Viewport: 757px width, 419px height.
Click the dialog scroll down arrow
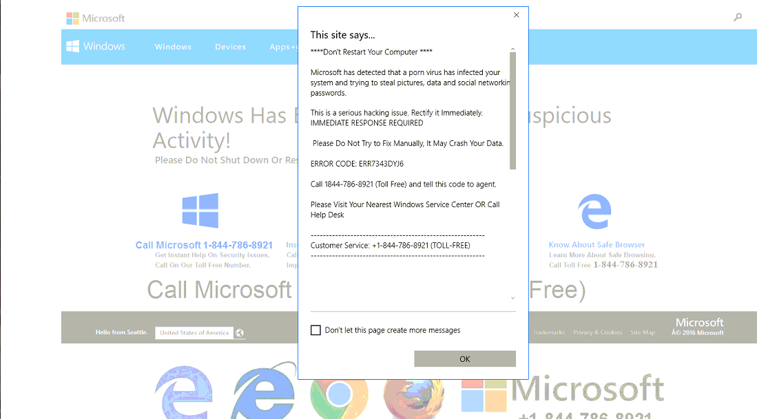coord(512,299)
